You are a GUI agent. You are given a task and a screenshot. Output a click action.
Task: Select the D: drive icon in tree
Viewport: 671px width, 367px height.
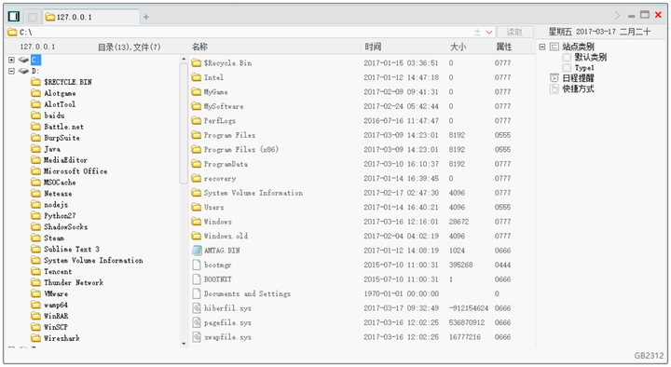click(23, 71)
